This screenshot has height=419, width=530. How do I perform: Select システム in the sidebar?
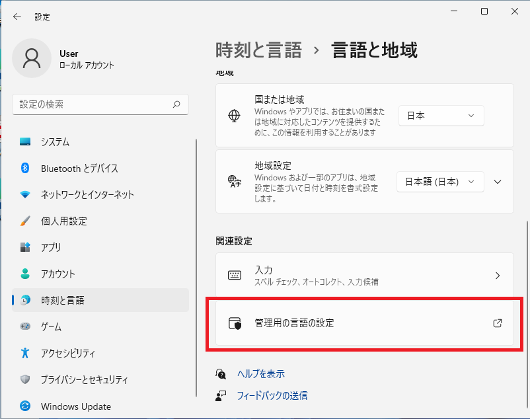pyautogui.click(x=100, y=141)
